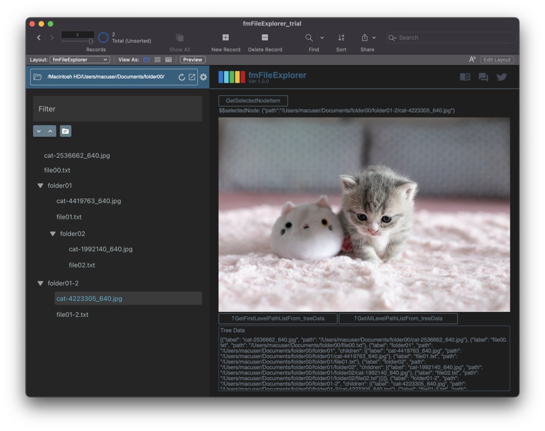The width and height of the screenshot is (545, 431).
Task: Switch to Preview mode
Action: point(192,60)
